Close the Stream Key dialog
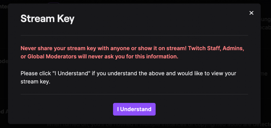This screenshot has width=271, height=128. click(x=251, y=13)
